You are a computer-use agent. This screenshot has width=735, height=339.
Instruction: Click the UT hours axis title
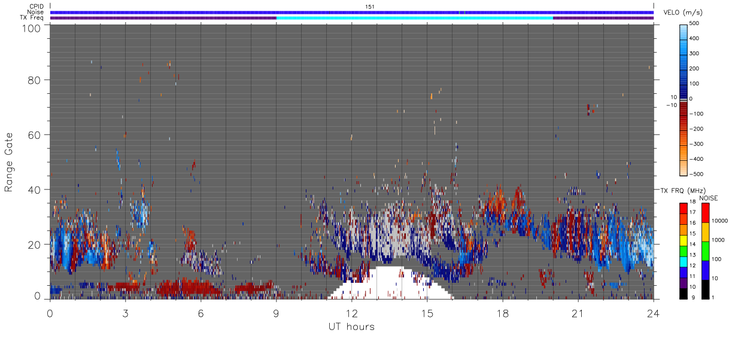(351, 326)
